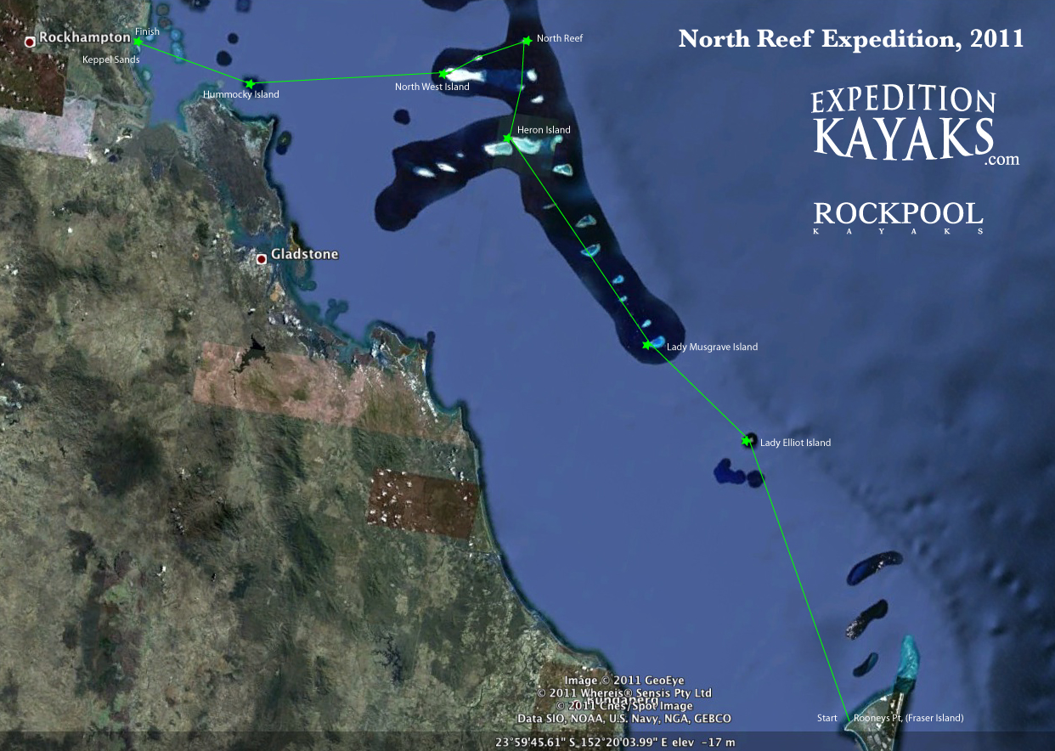Toggle the Keppel Sands label visibility
This screenshot has width=1055, height=751.
tap(111, 59)
